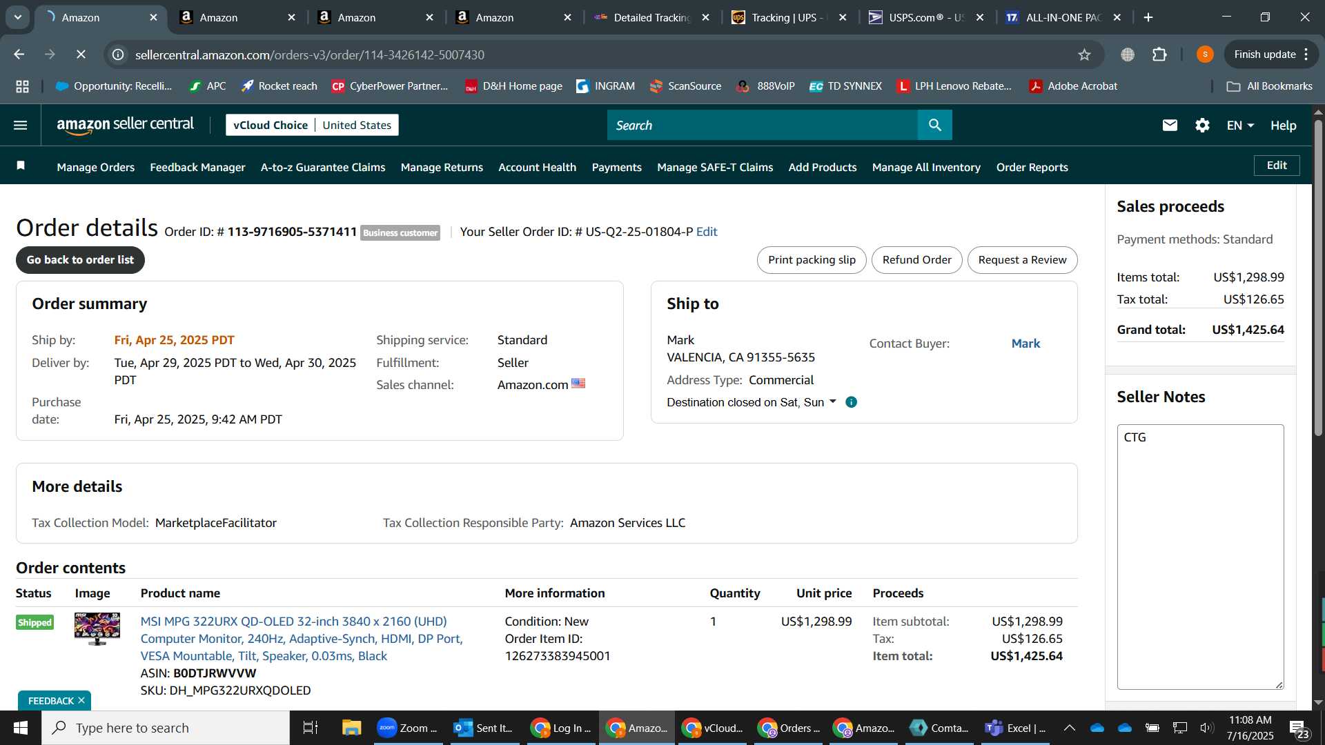Image resolution: width=1325 pixels, height=745 pixels.
Task: Contact buyer Mark link
Action: pos(1025,344)
